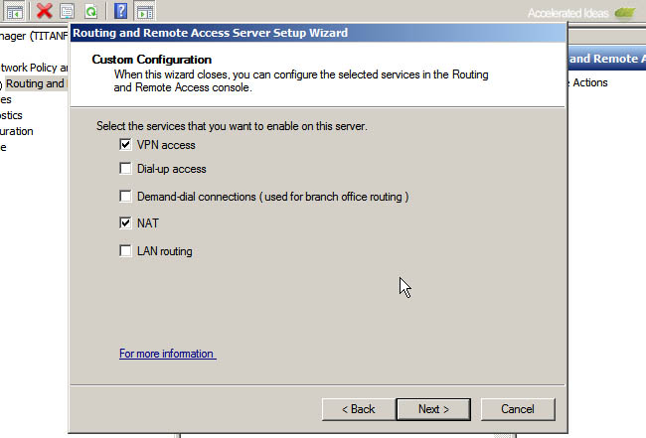Click the green refresh toolbar icon

click(90, 11)
